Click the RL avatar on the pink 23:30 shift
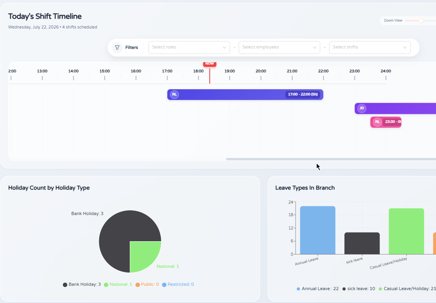Screen dimensions: 436x303 tap(377, 122)
